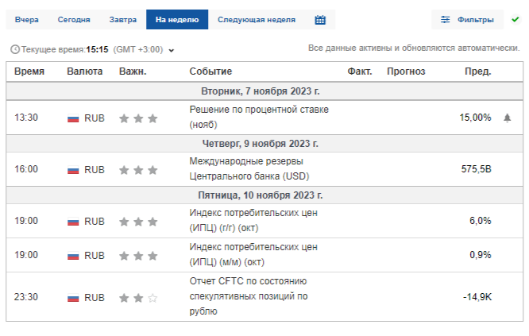Click the Время column header
This screenshot has width=529, height=336.
click(x=29, y=71)
